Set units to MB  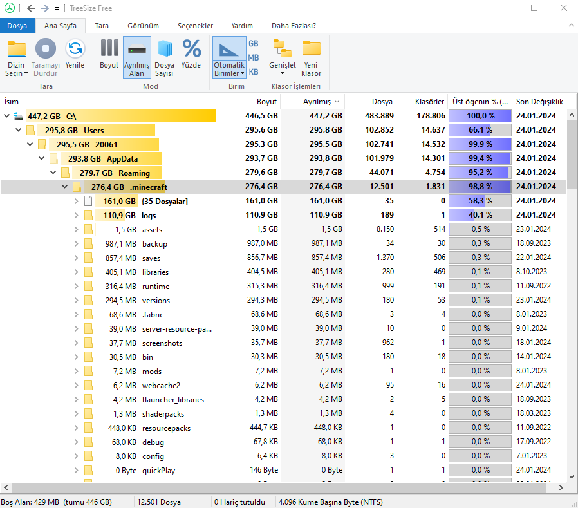point(253,57)
